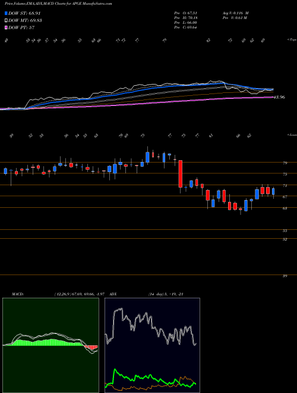Screen dimensions: 297x393
Task: Click the 79 price level axis label
Action: 285,163
